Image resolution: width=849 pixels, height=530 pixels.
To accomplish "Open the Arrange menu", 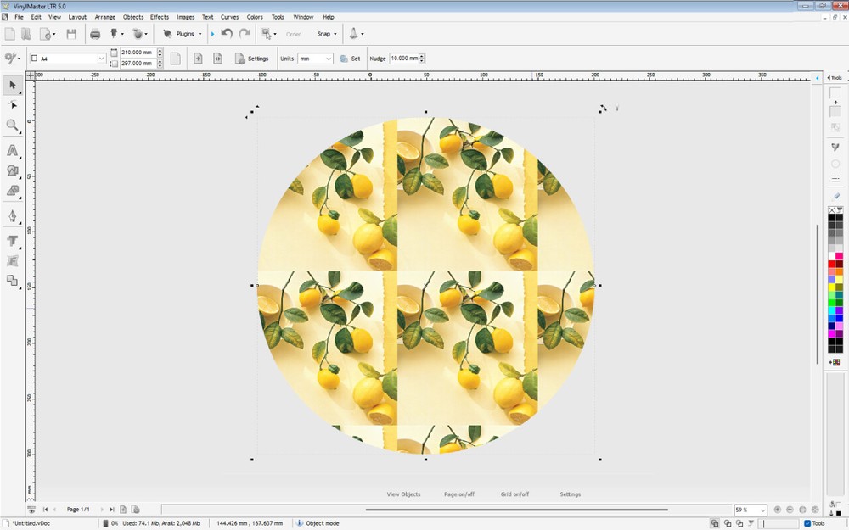I will pos(104,16).
